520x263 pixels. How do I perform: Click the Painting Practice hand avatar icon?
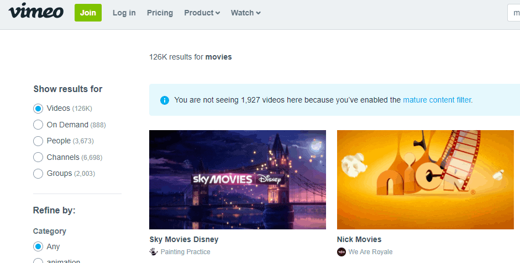(153, 252)
